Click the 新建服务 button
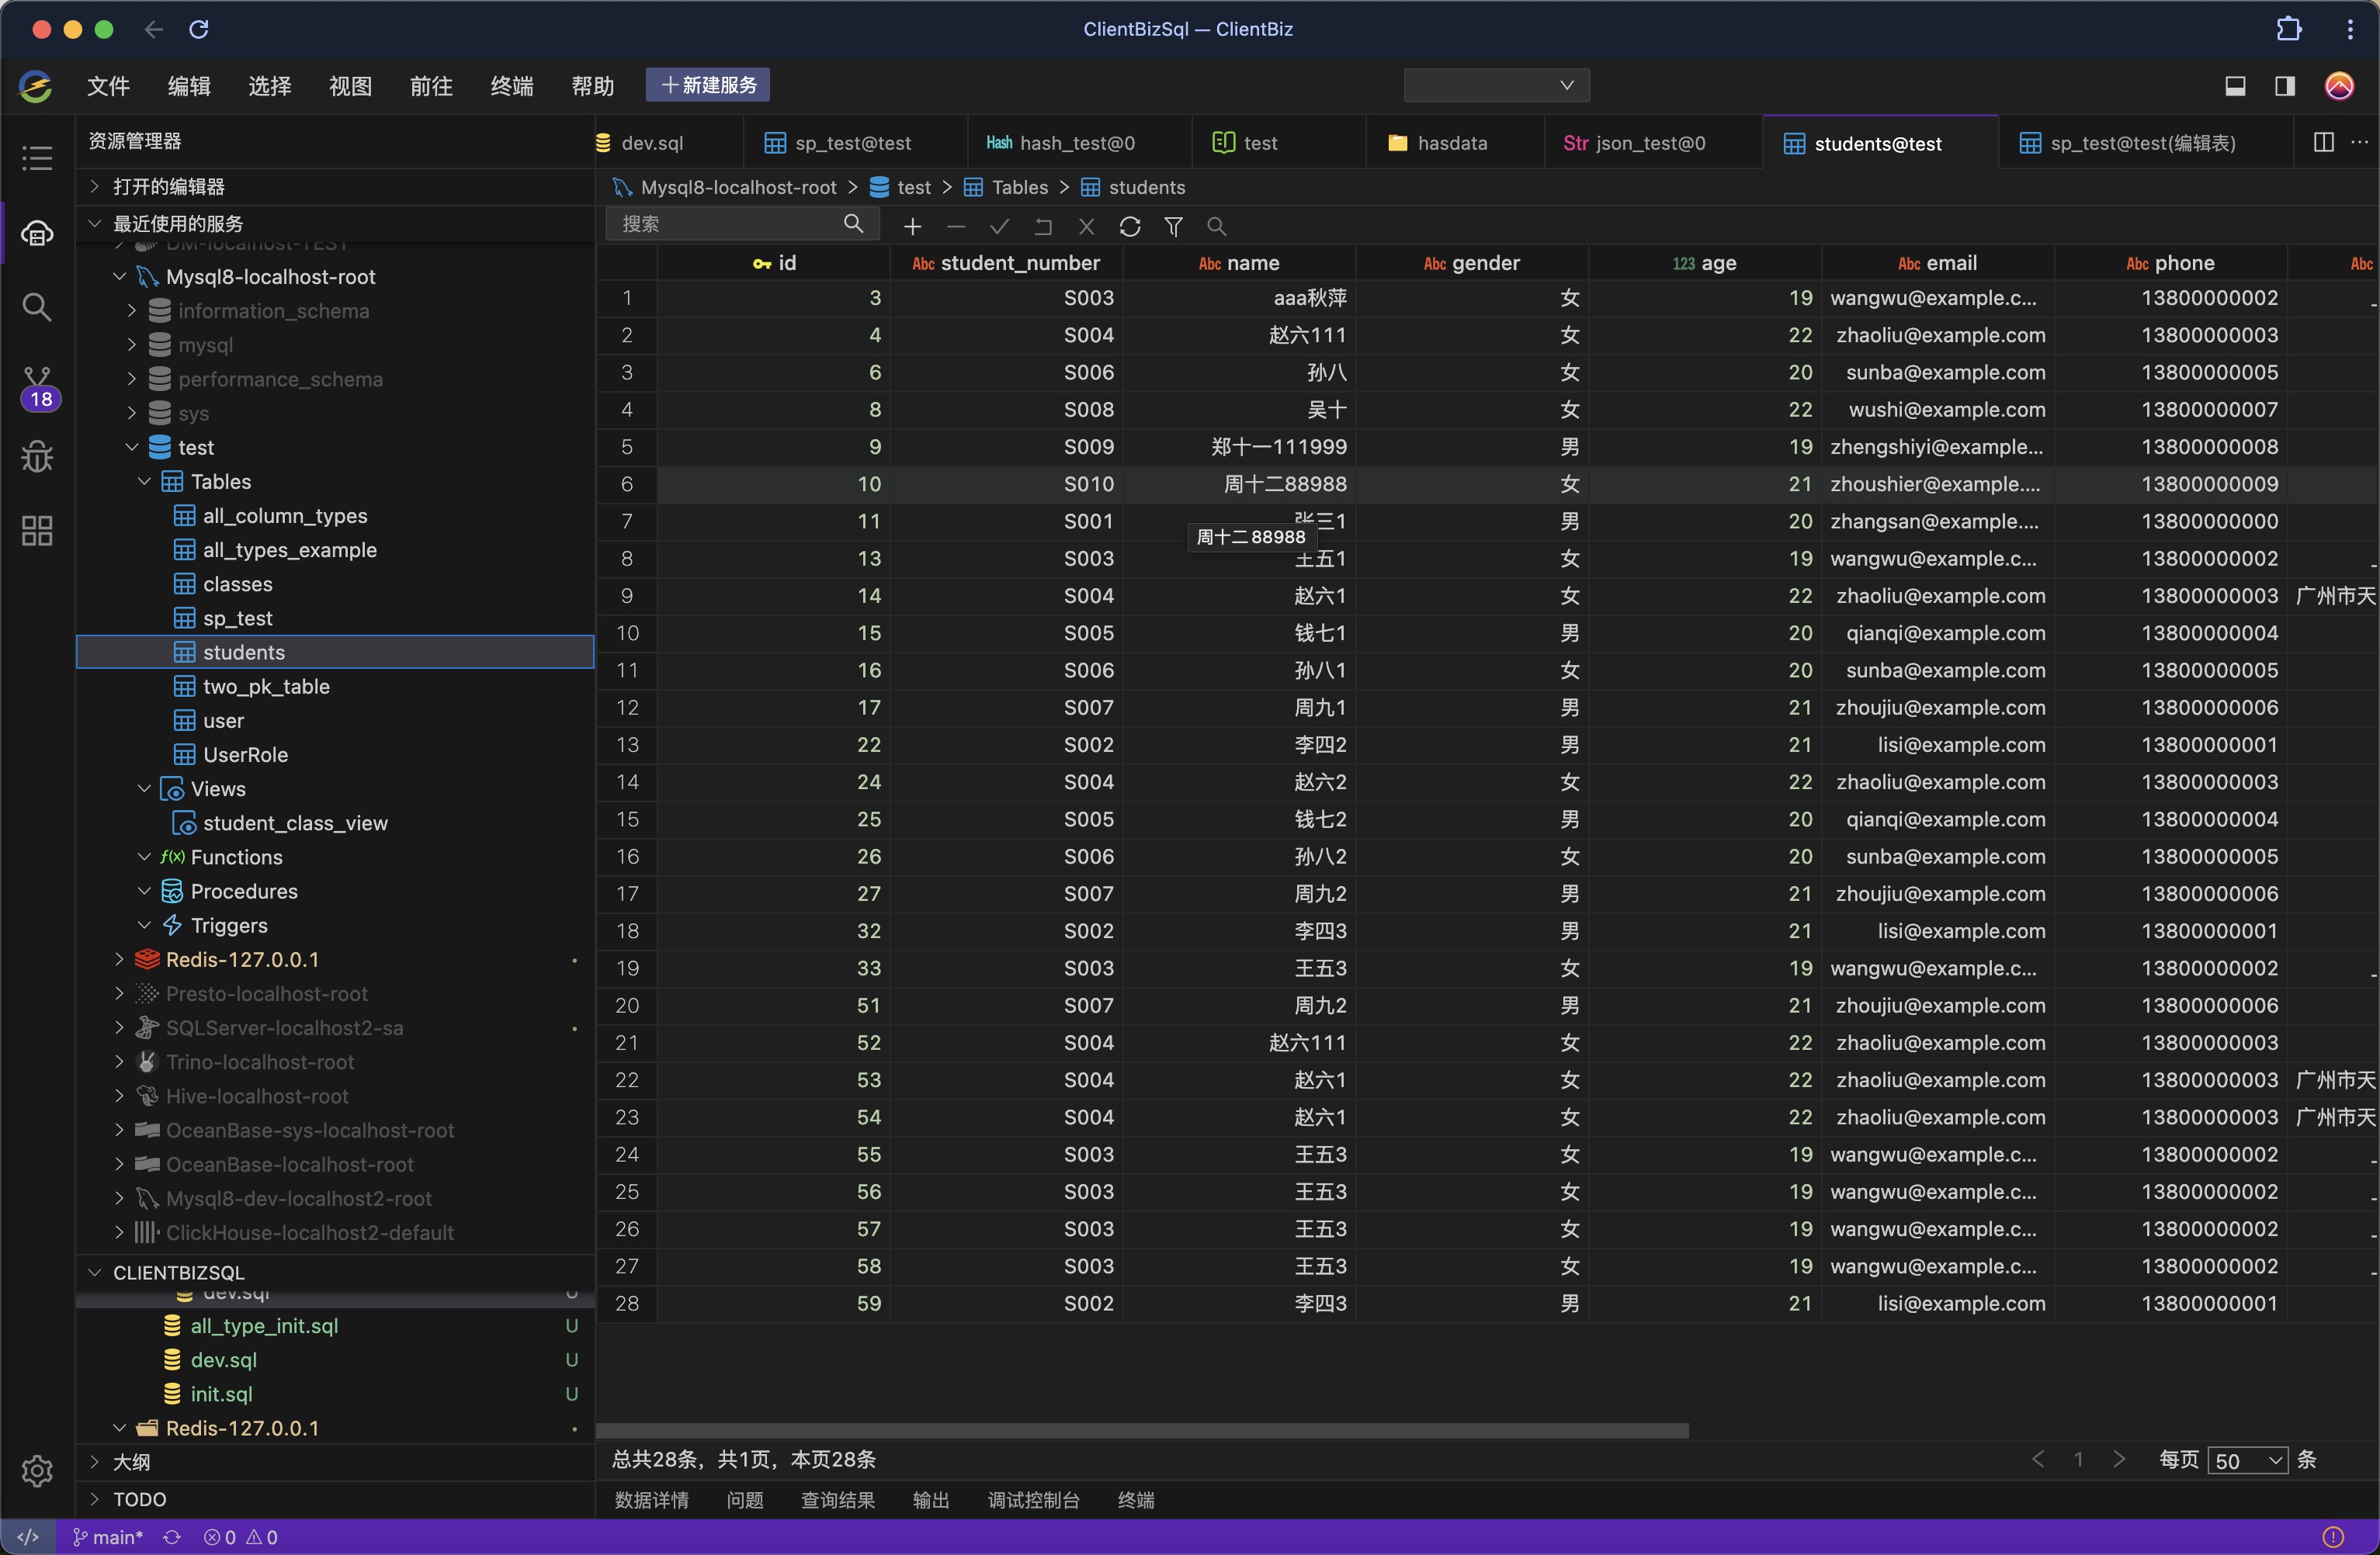Viewport: 2380px width, 1555px height. click(x=708, y=85)
